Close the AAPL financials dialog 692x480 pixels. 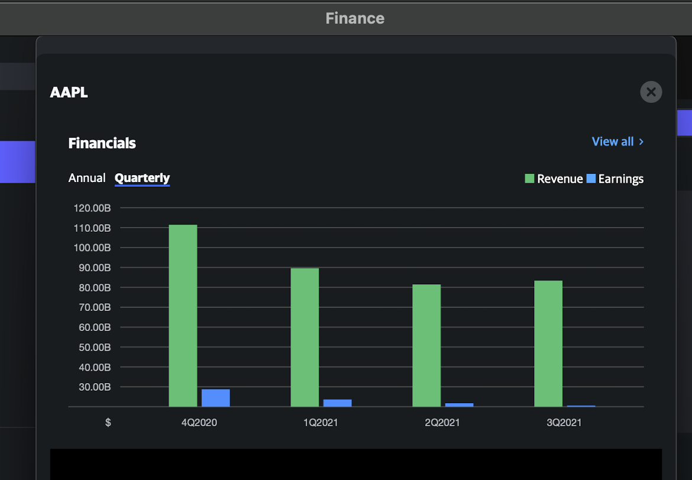point(651,92)
